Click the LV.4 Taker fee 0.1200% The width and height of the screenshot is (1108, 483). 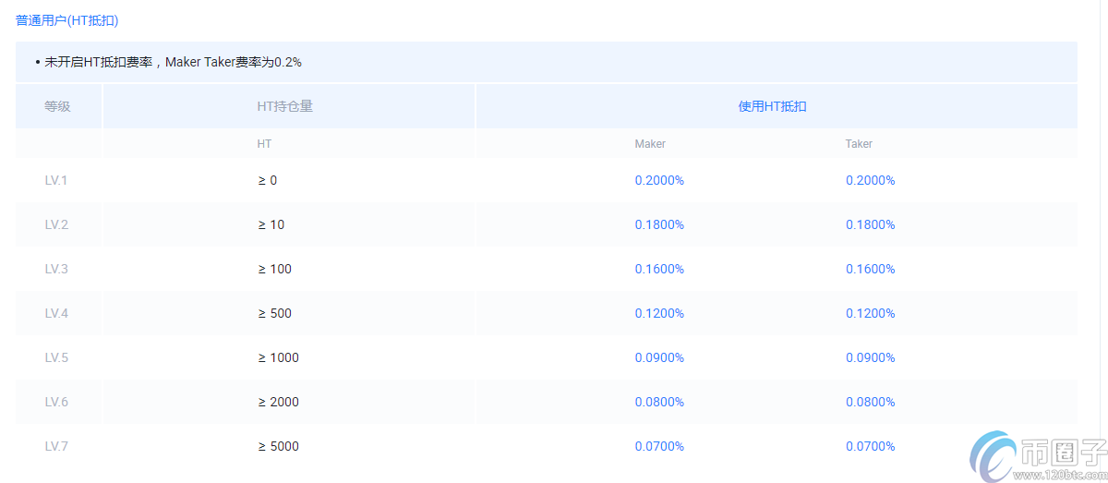coord(871,313)
